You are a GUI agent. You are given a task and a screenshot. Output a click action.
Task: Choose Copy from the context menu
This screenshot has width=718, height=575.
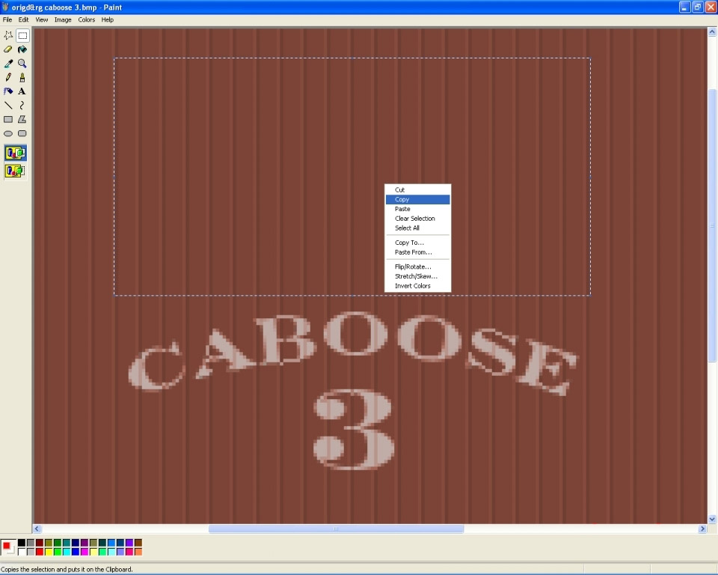(x=417, y=199)
